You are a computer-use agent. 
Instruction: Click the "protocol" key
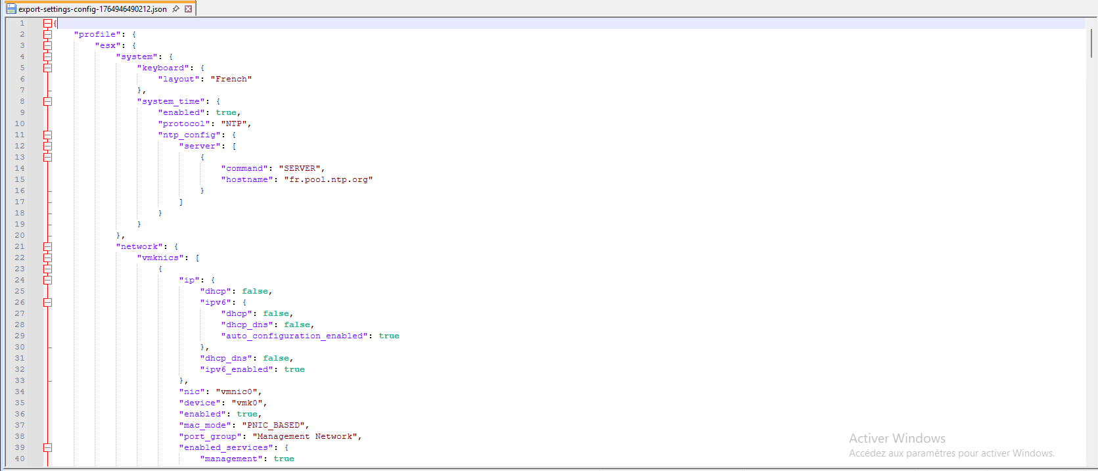(184, 123)
